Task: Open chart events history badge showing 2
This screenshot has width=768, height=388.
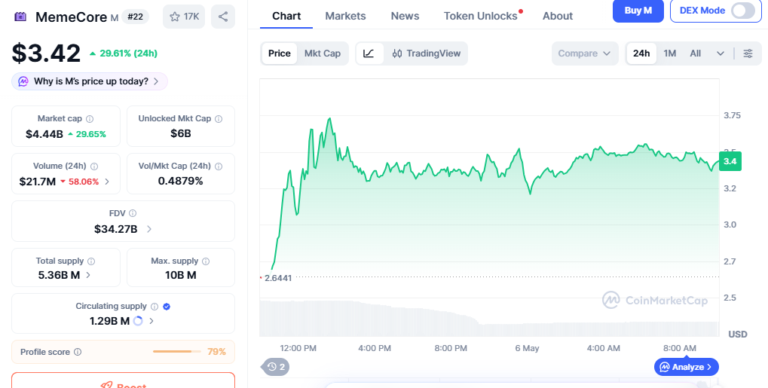Action: click(276, 366)
